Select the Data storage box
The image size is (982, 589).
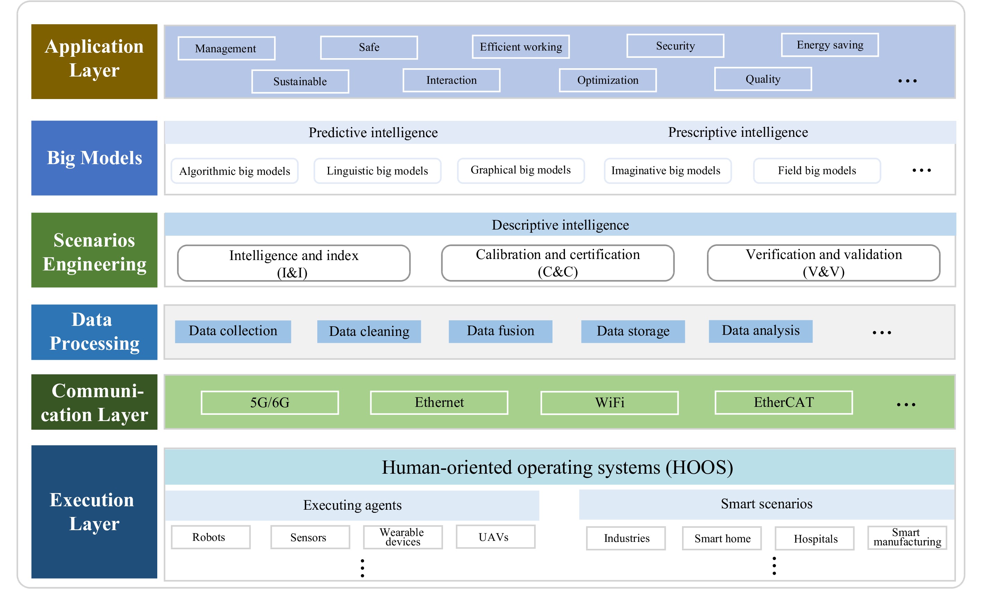(x=633, y=331)
